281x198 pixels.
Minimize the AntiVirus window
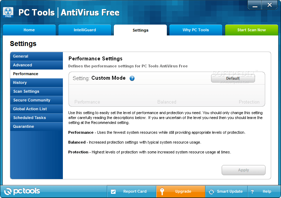tap(255, 5)
